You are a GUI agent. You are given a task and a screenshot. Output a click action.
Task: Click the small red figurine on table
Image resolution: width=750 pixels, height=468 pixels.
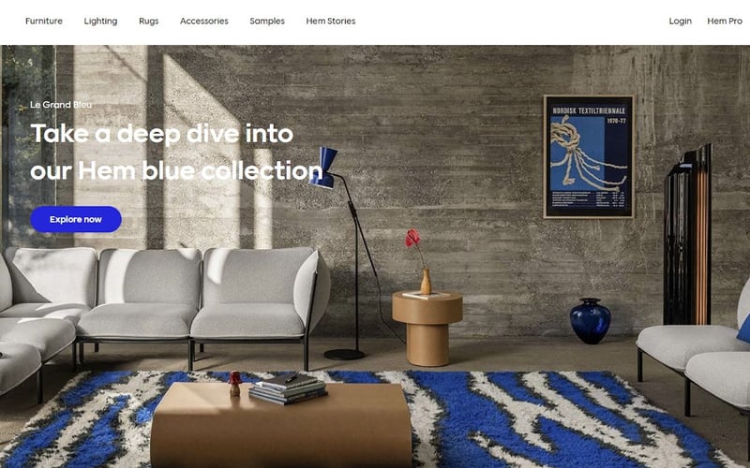click(234, 384)
